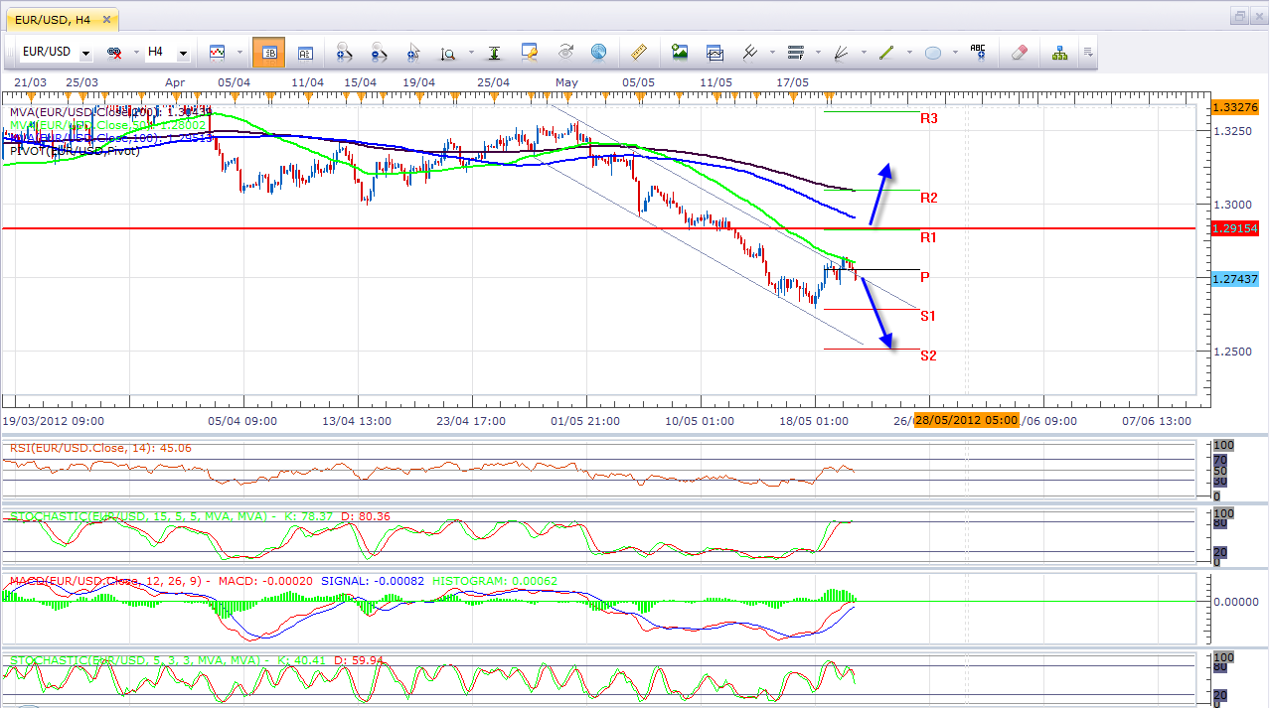Select the pitchfork drawing tool
This screenshot has width=1270, height=708.
point(750,53)
